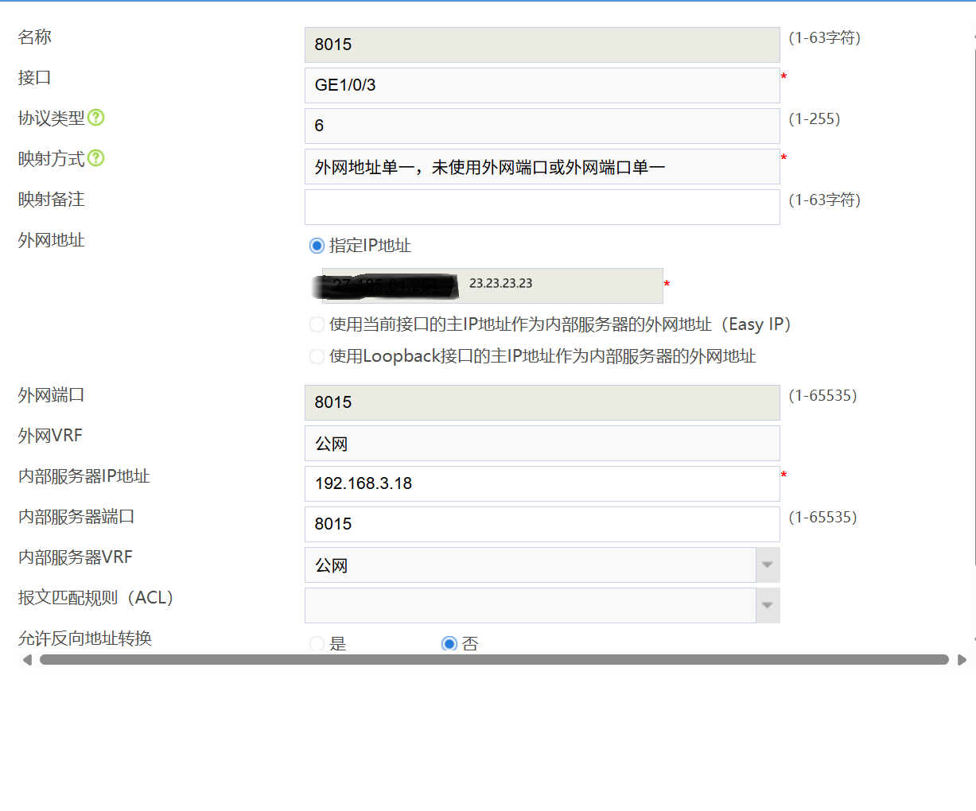Click the 内部服务器端口 input field
Image resolution: width=976 pixels, height=811 pixels.
(x=541, y=524)
